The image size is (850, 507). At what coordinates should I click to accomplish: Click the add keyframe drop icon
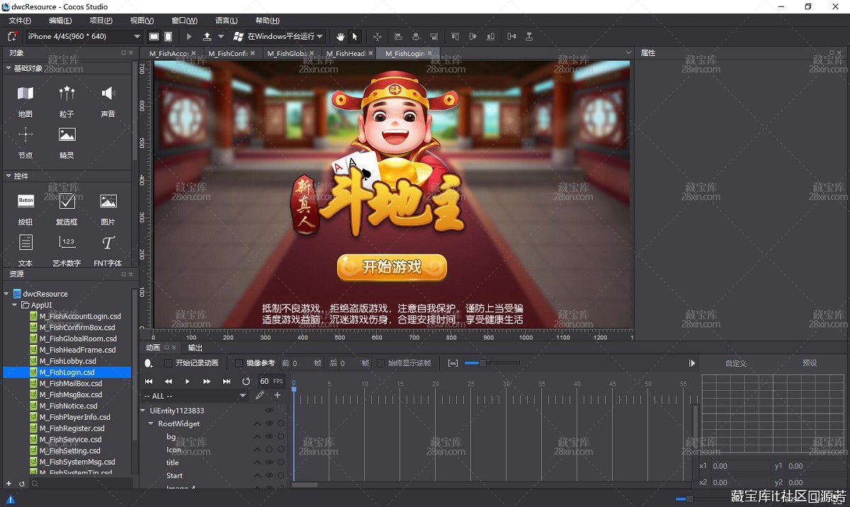point(148,363)
